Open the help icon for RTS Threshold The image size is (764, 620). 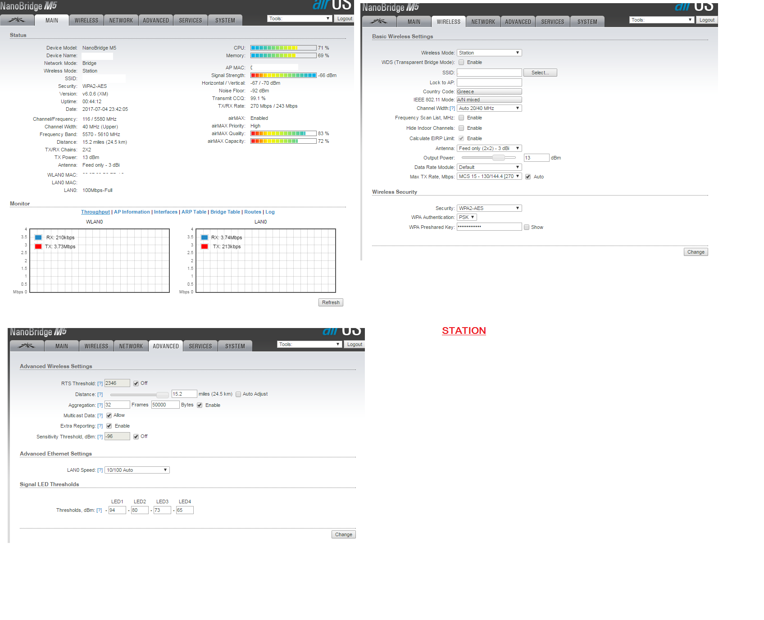tap(100, 384)
